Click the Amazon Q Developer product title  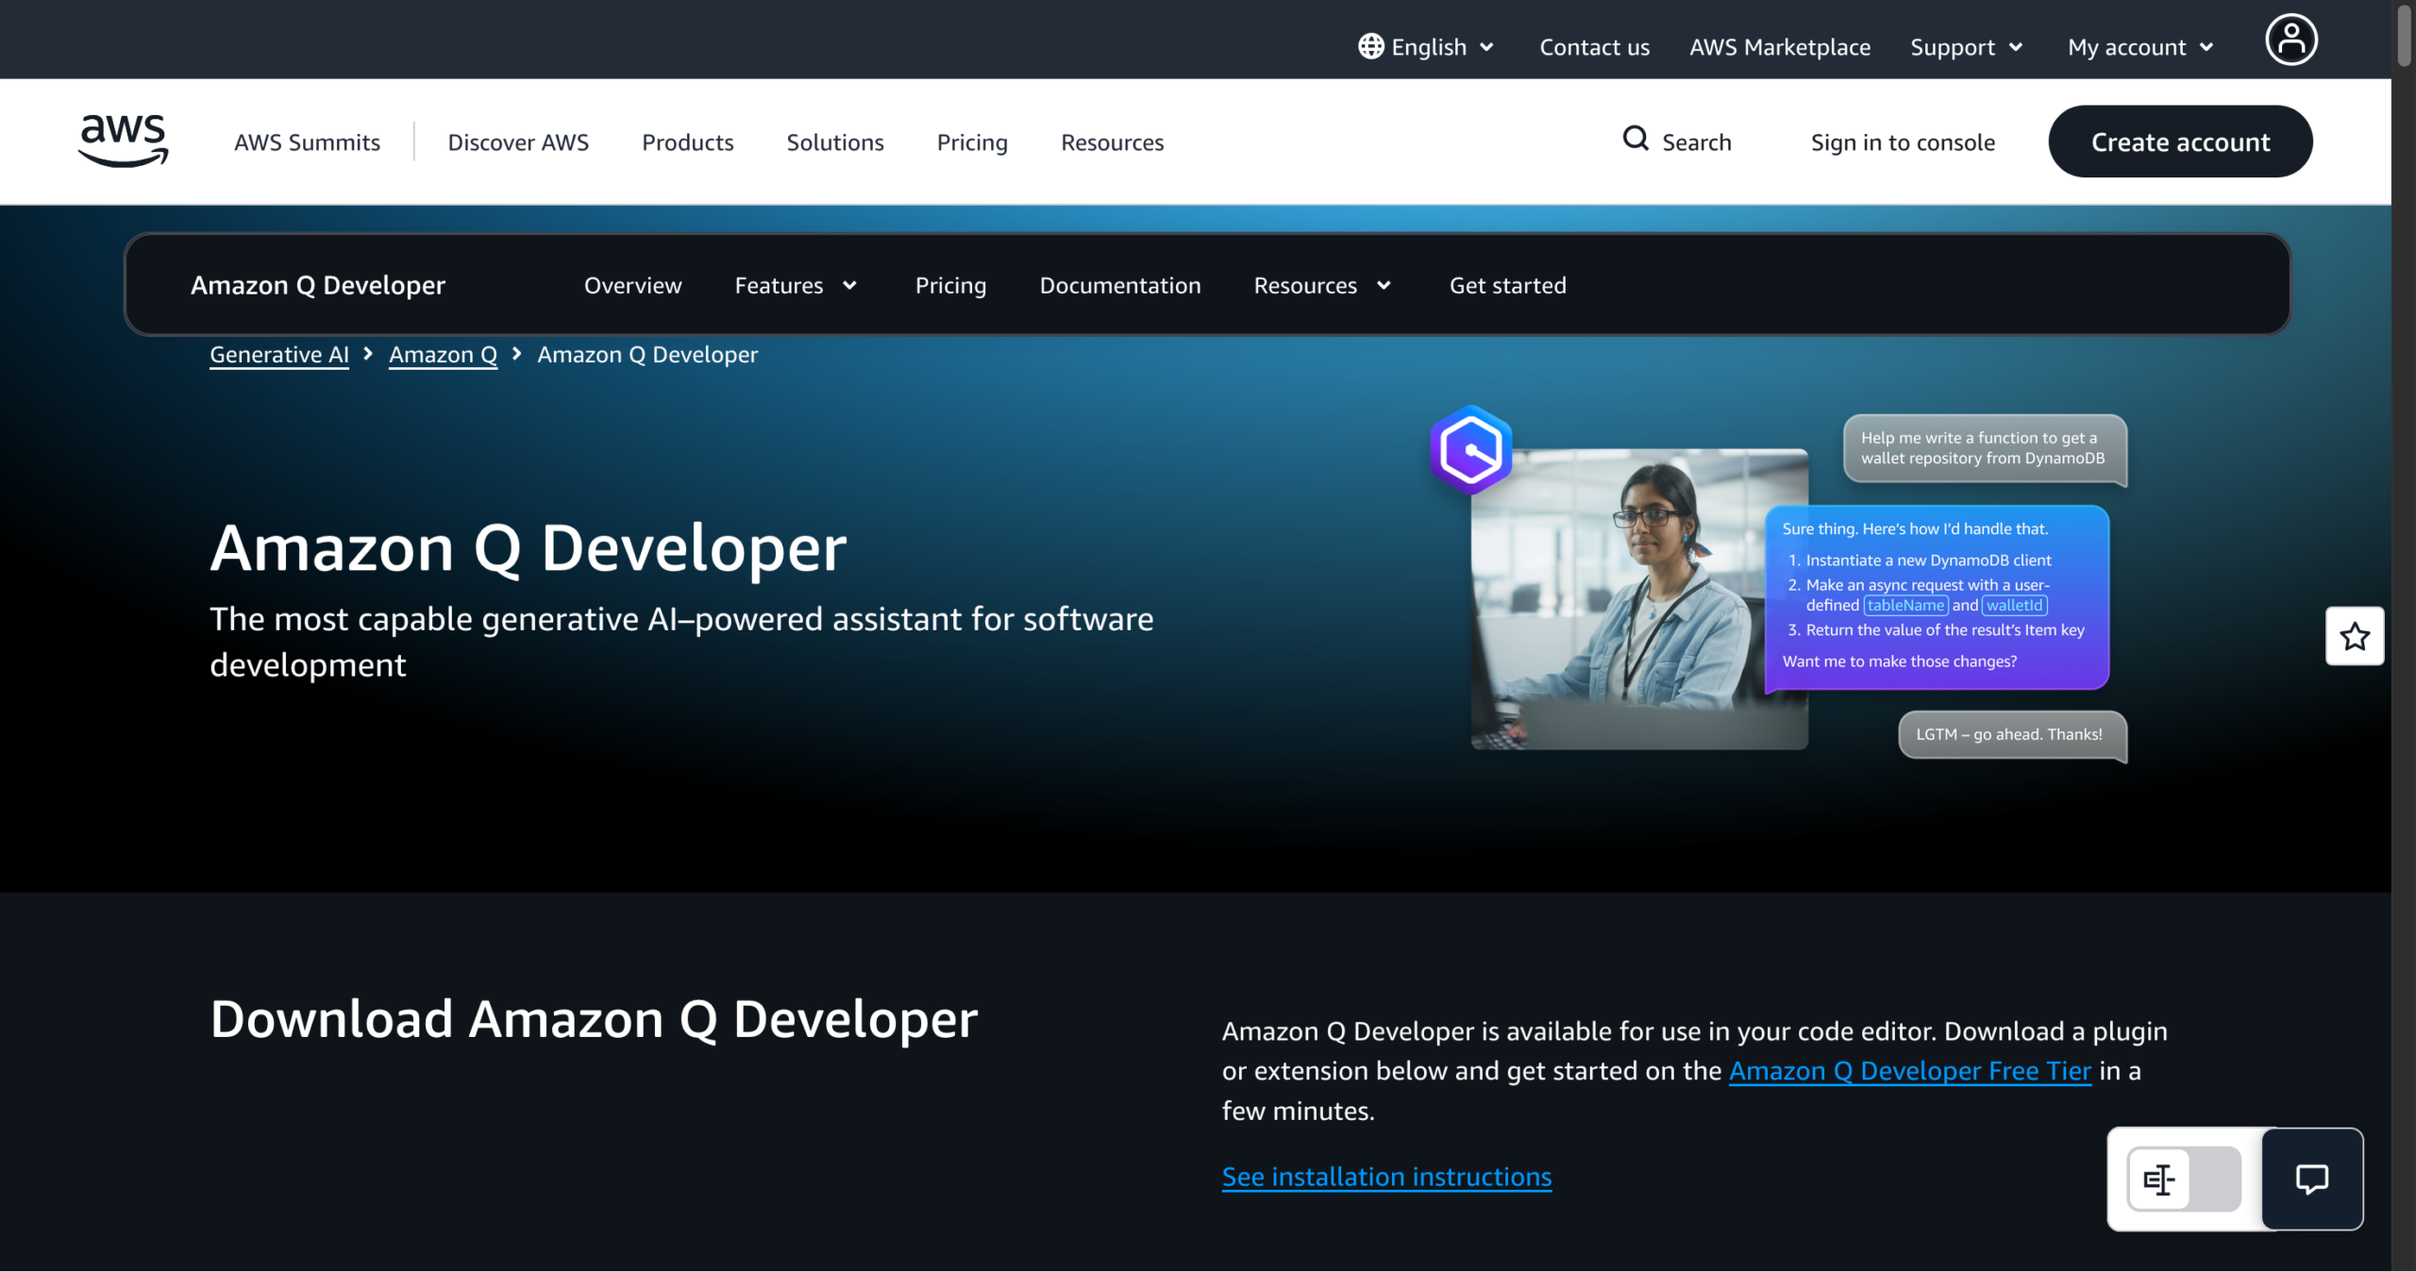(318, 286)
